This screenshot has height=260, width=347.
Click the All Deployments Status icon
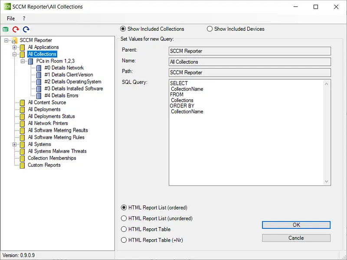pyautogui.click(x=23, y=117)
